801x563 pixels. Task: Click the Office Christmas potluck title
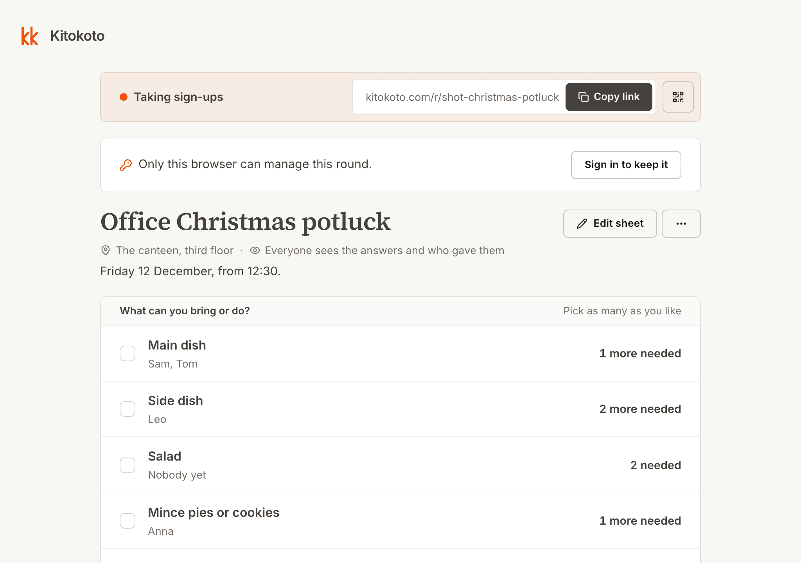245,222
